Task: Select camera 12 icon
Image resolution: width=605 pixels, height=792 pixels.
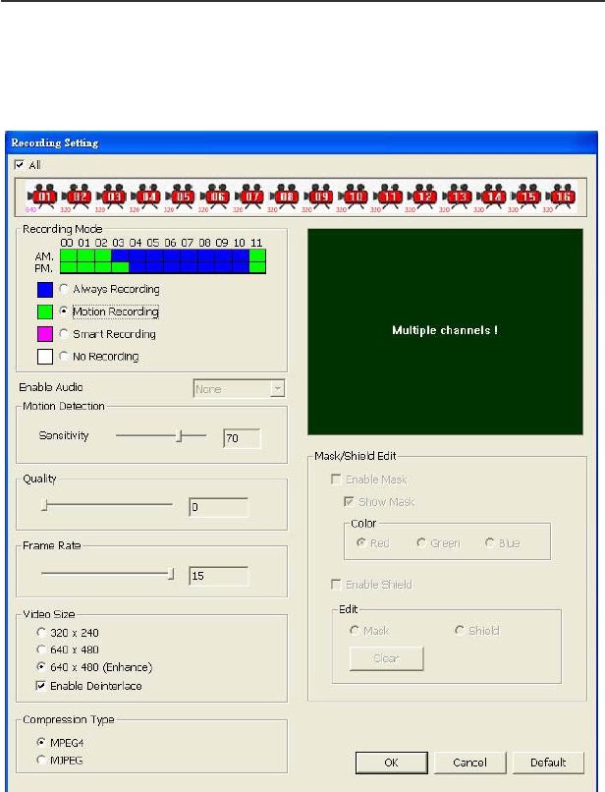Action: [x=422, y=195]
